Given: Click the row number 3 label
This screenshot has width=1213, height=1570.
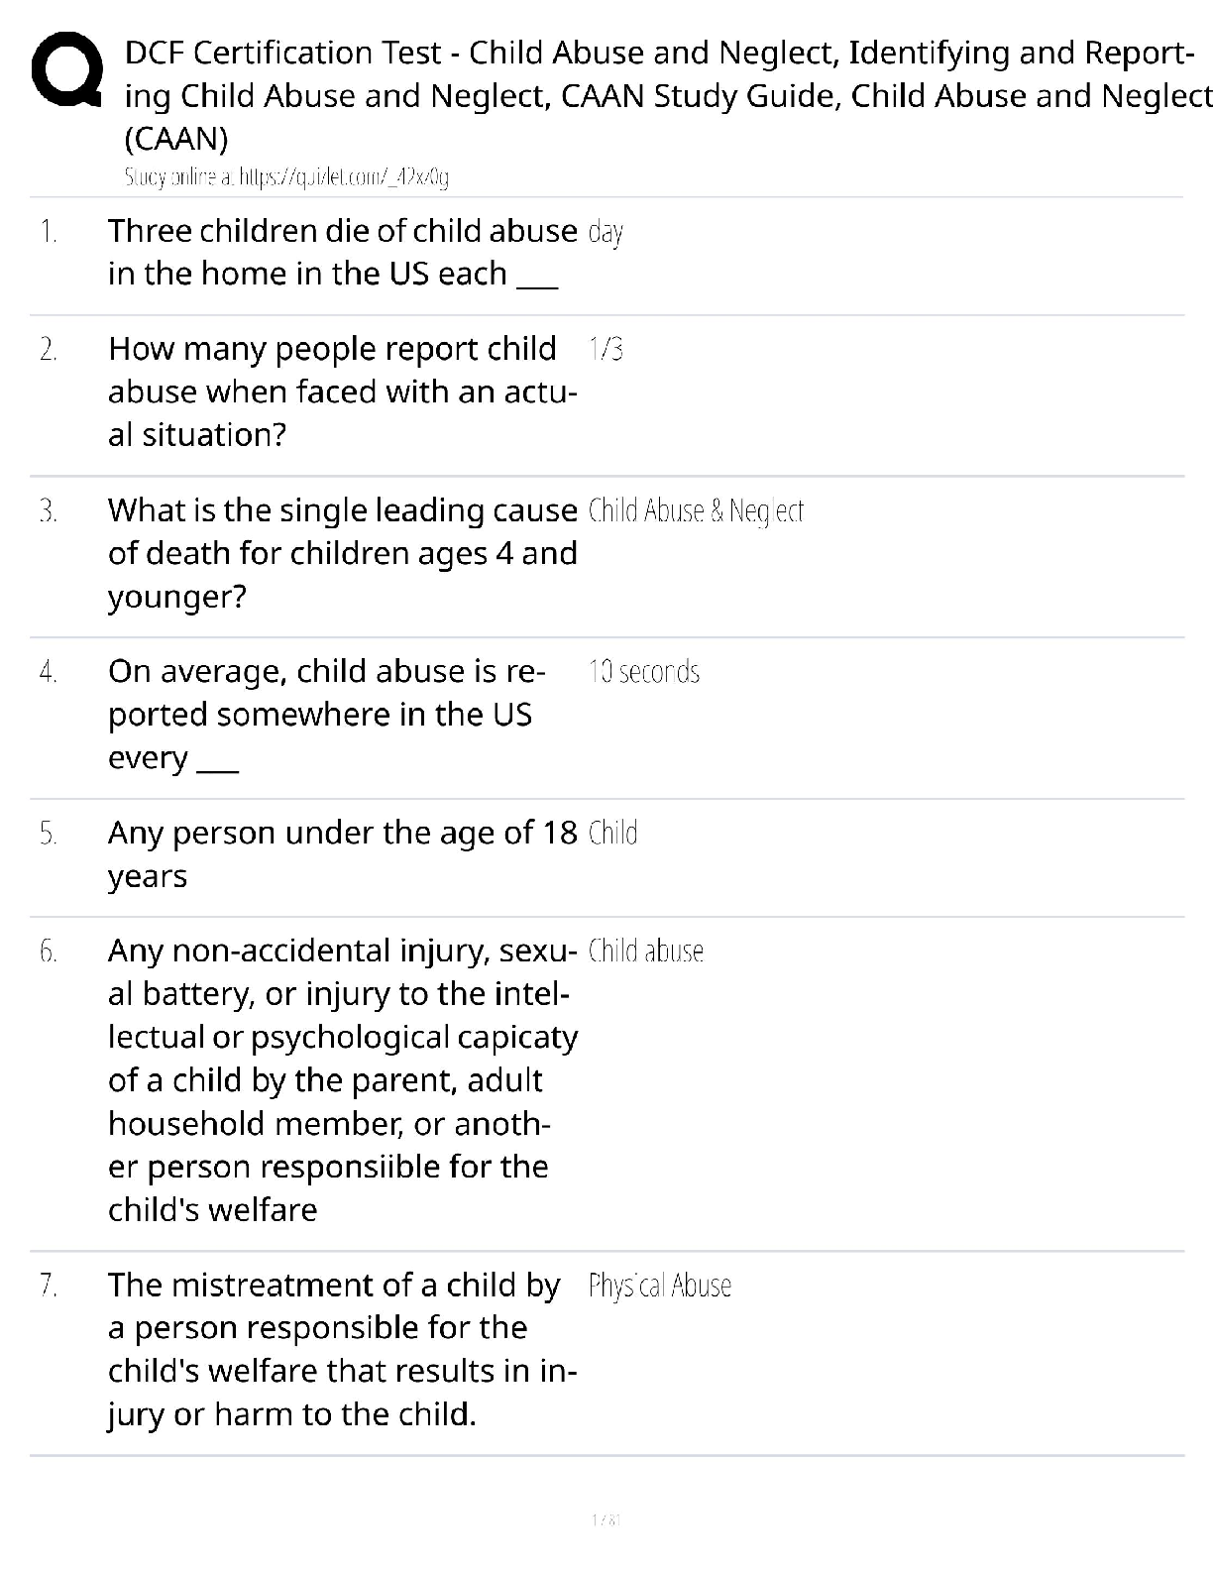Looking at the screenshot, I should 49,511.
